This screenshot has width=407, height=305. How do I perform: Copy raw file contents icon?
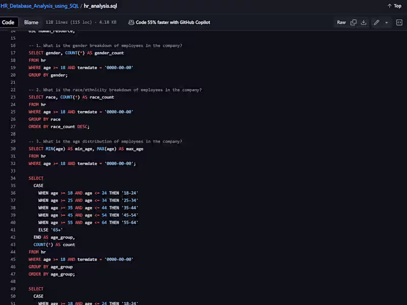tap(353, 22)
